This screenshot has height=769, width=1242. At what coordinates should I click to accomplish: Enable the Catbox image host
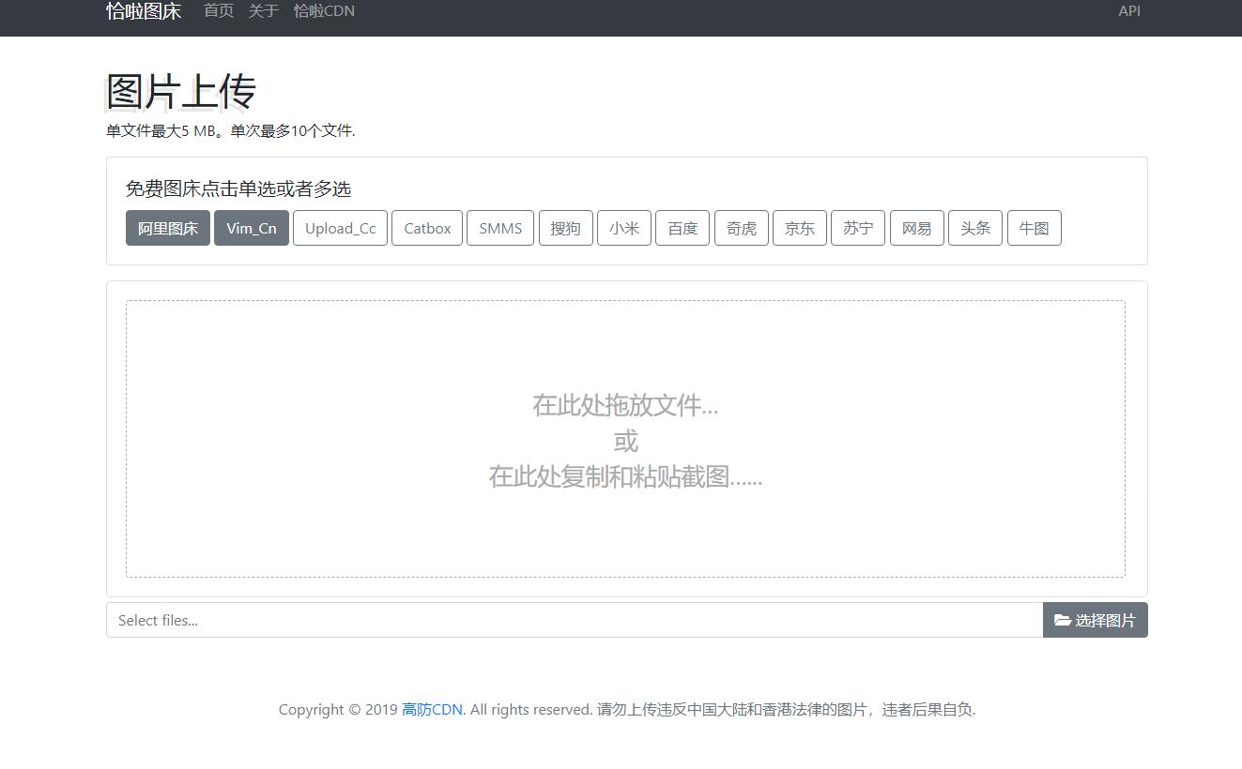pyautogui.click(x=427, y=228)
